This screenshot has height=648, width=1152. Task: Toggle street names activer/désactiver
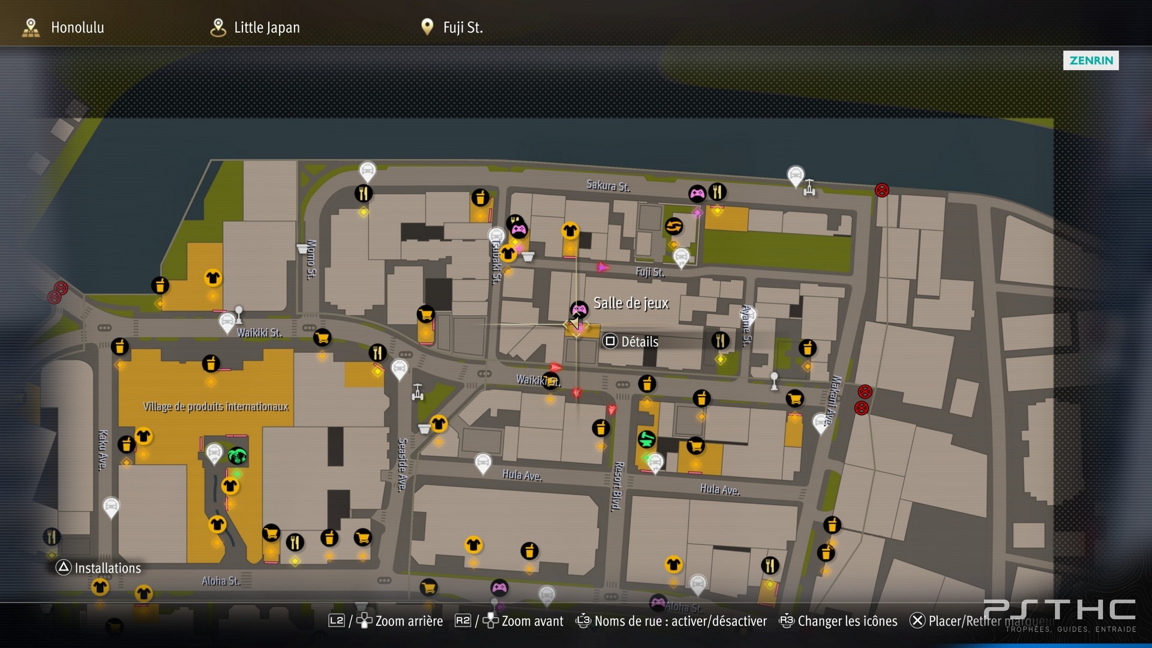(x=671, y=621)
